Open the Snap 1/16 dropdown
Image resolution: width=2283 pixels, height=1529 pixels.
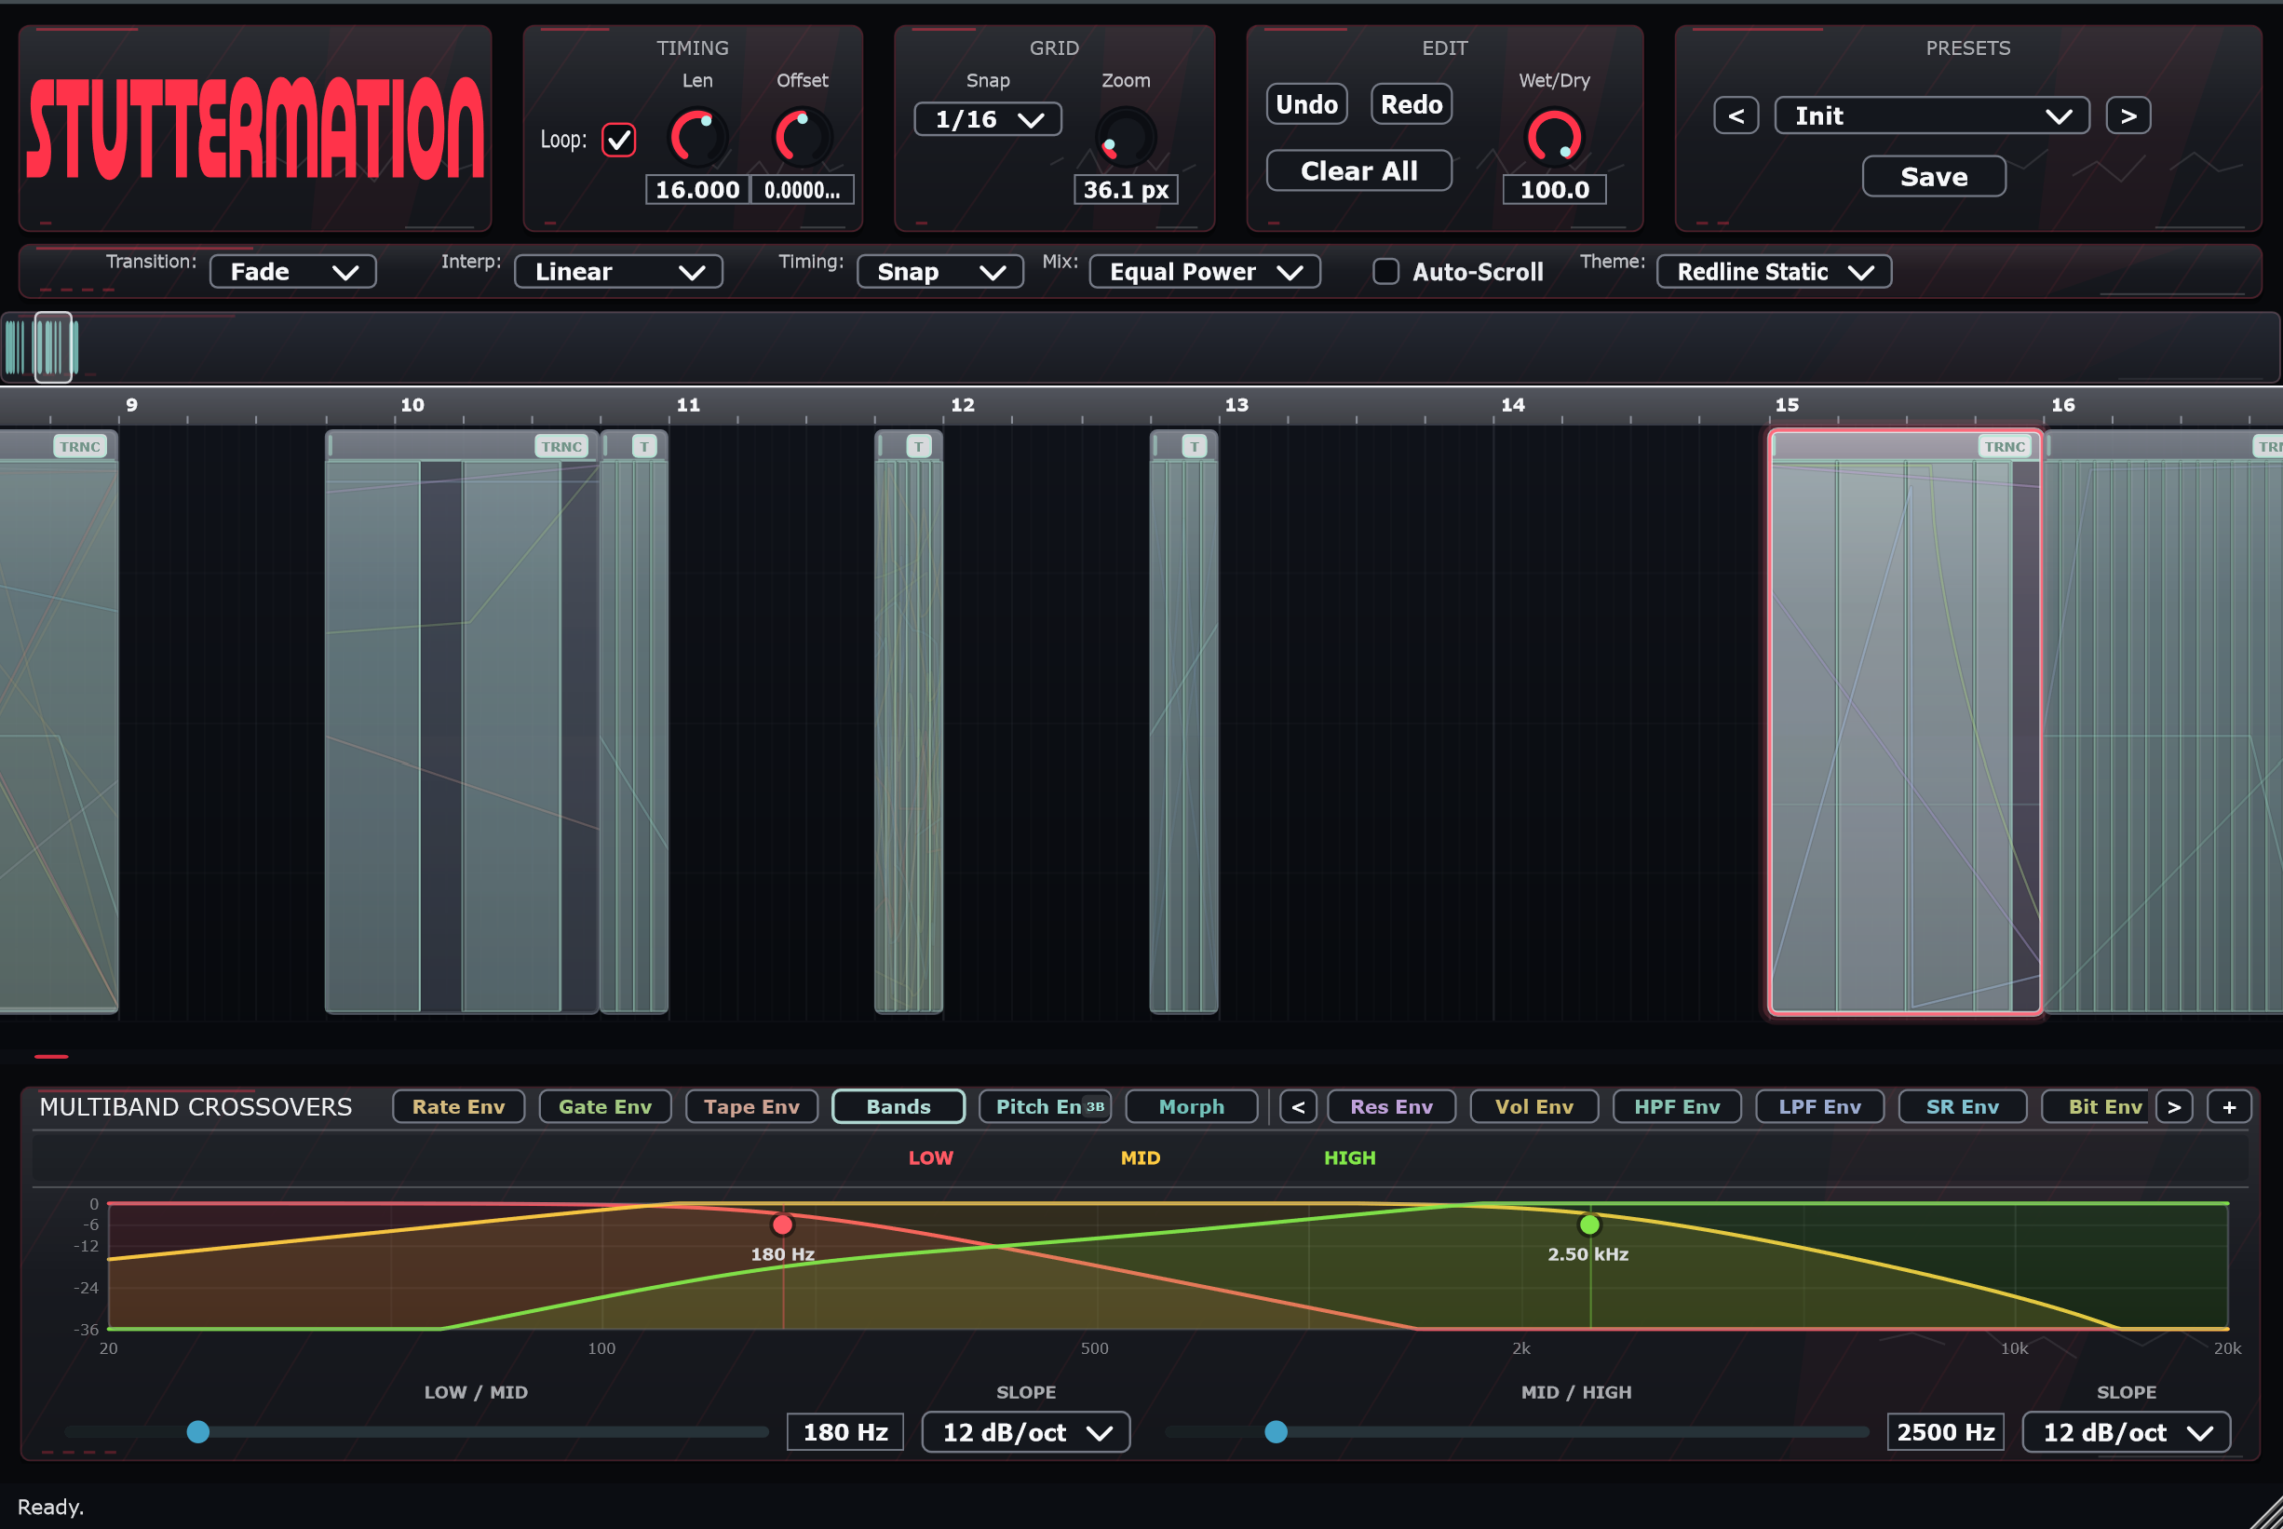pos(988,119)
